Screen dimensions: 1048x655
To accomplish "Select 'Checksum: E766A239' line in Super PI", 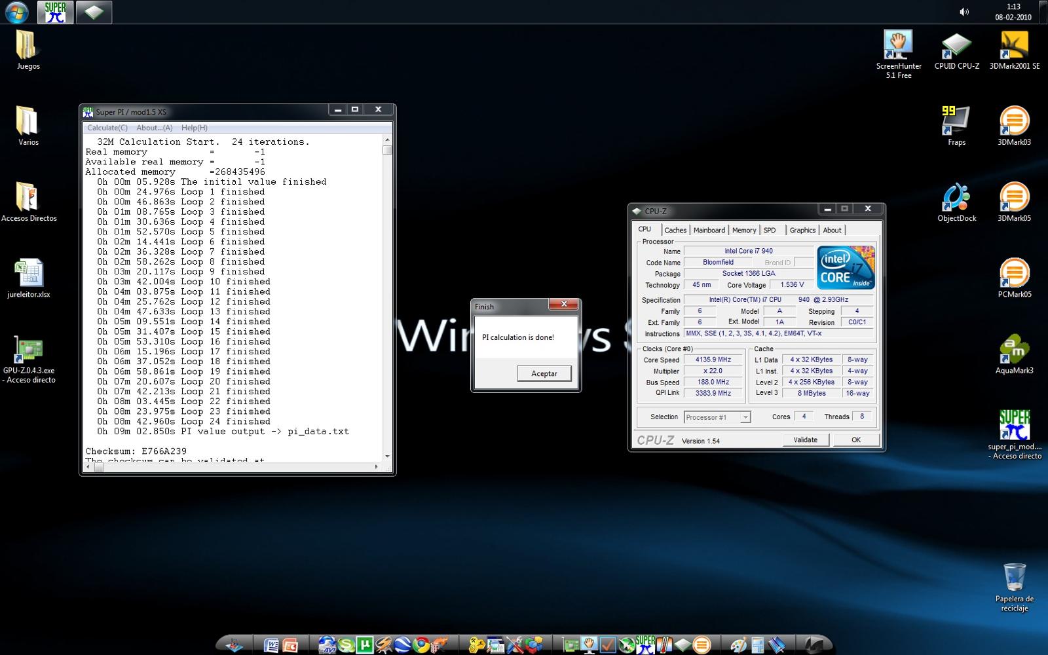I will 136,451.
